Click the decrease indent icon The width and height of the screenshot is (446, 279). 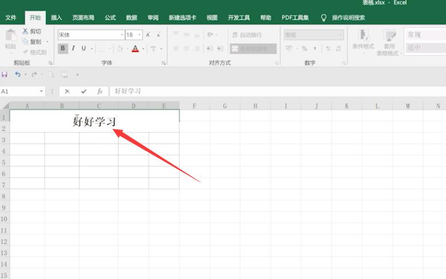(210, 49)
